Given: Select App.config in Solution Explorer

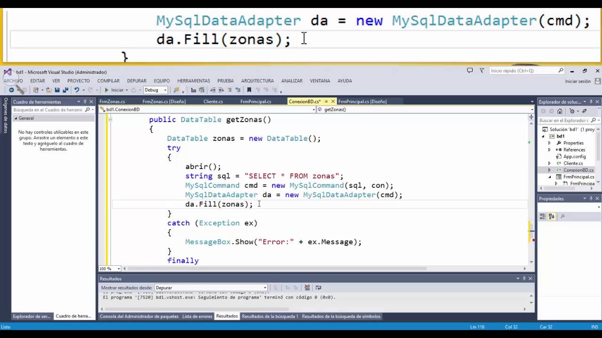Looking at the screenshot, I should [574, 156].
